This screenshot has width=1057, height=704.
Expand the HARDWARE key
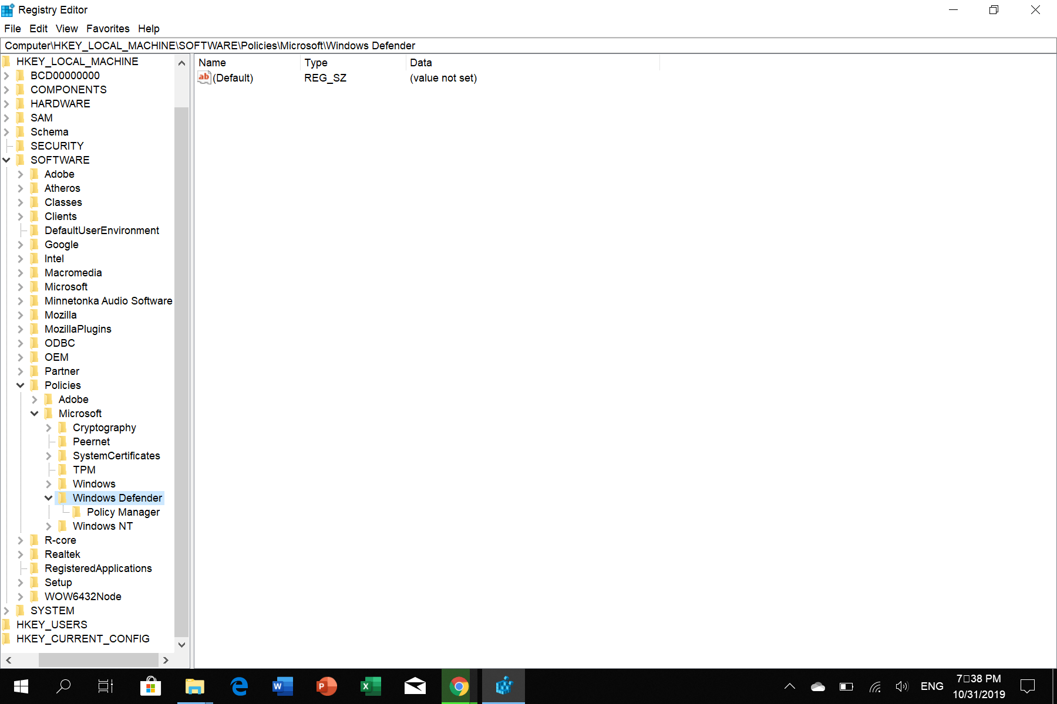6,104
